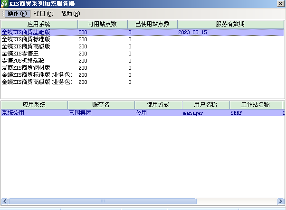Viewport: 286px width, 210px height.
Task: Sort by 可用站点数 column header
Action: click(102, 24)
